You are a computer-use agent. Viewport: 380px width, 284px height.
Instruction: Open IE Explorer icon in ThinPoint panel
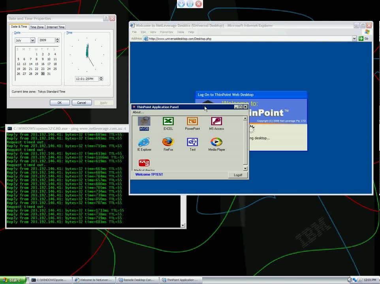pos(144,144)
